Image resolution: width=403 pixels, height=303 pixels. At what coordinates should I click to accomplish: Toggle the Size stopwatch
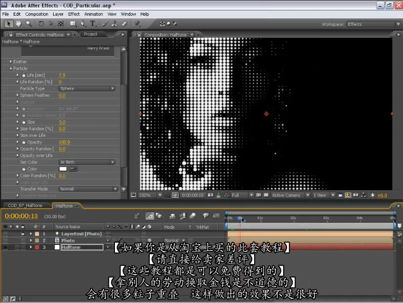(x=24, y=122)
